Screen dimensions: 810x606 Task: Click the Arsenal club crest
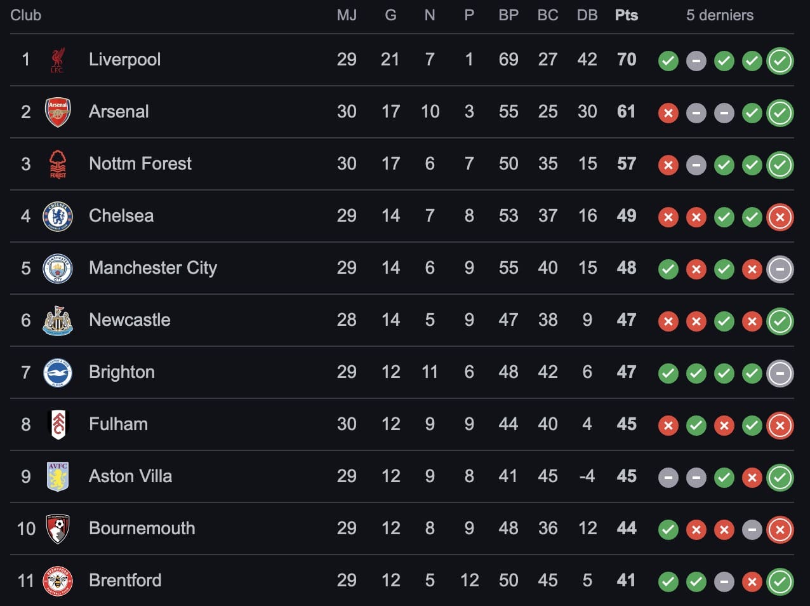[58, 112]
